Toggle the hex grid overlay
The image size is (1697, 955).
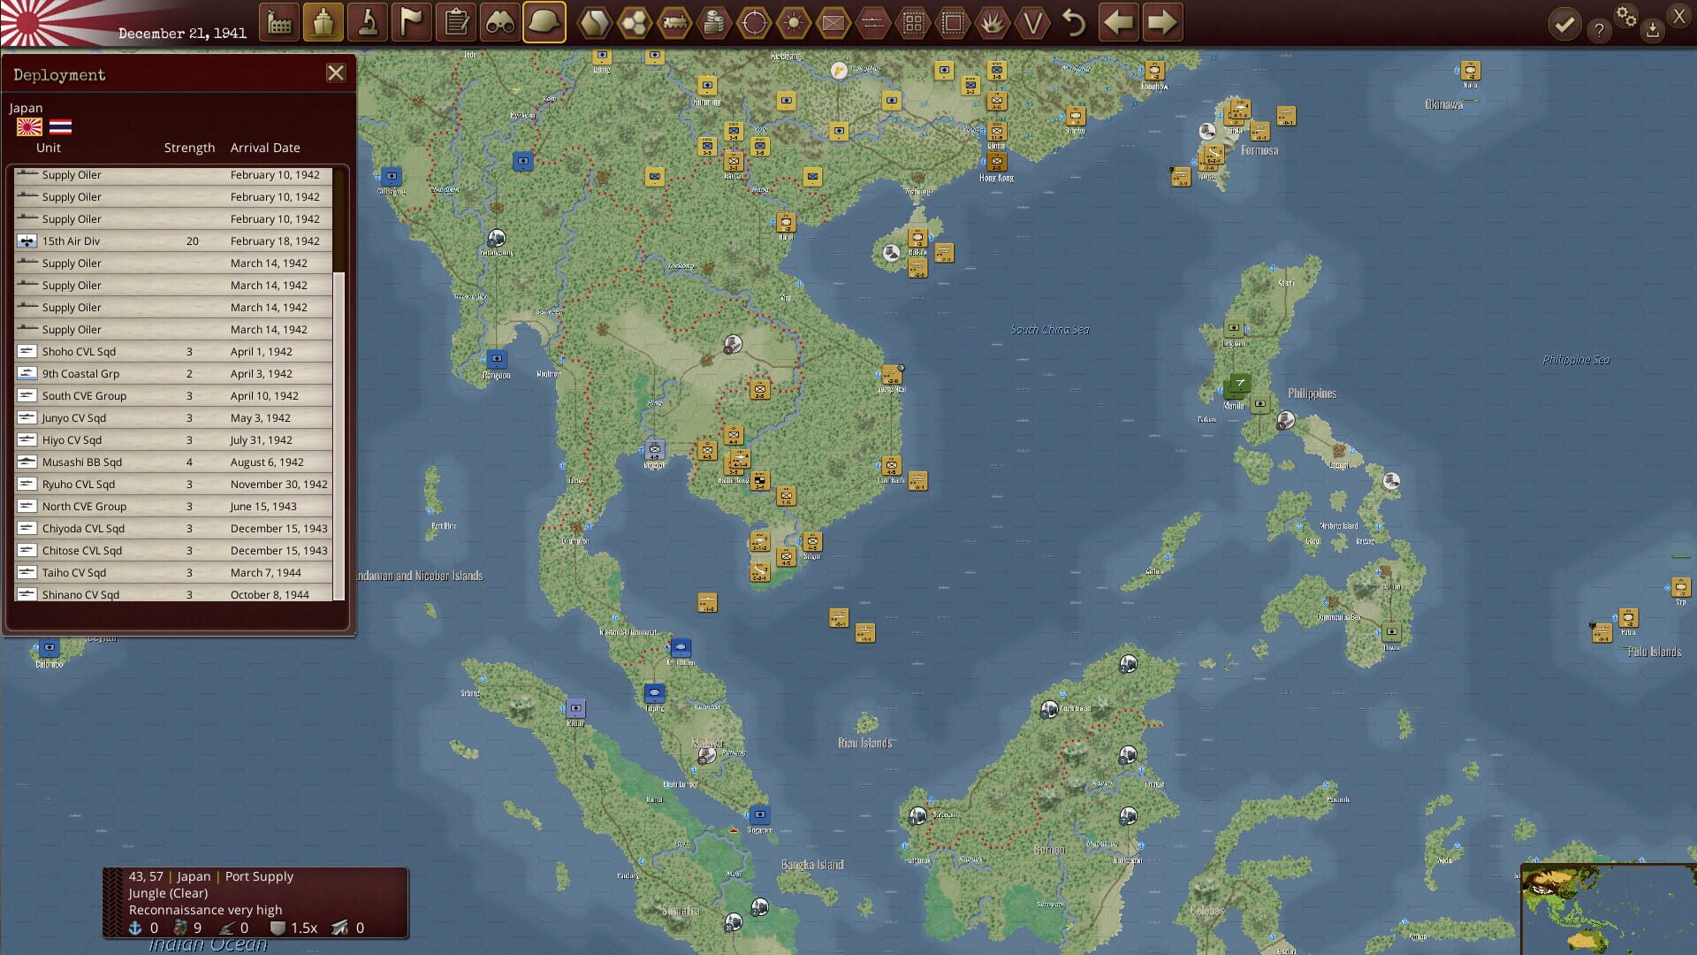click(x=635, y=23)
